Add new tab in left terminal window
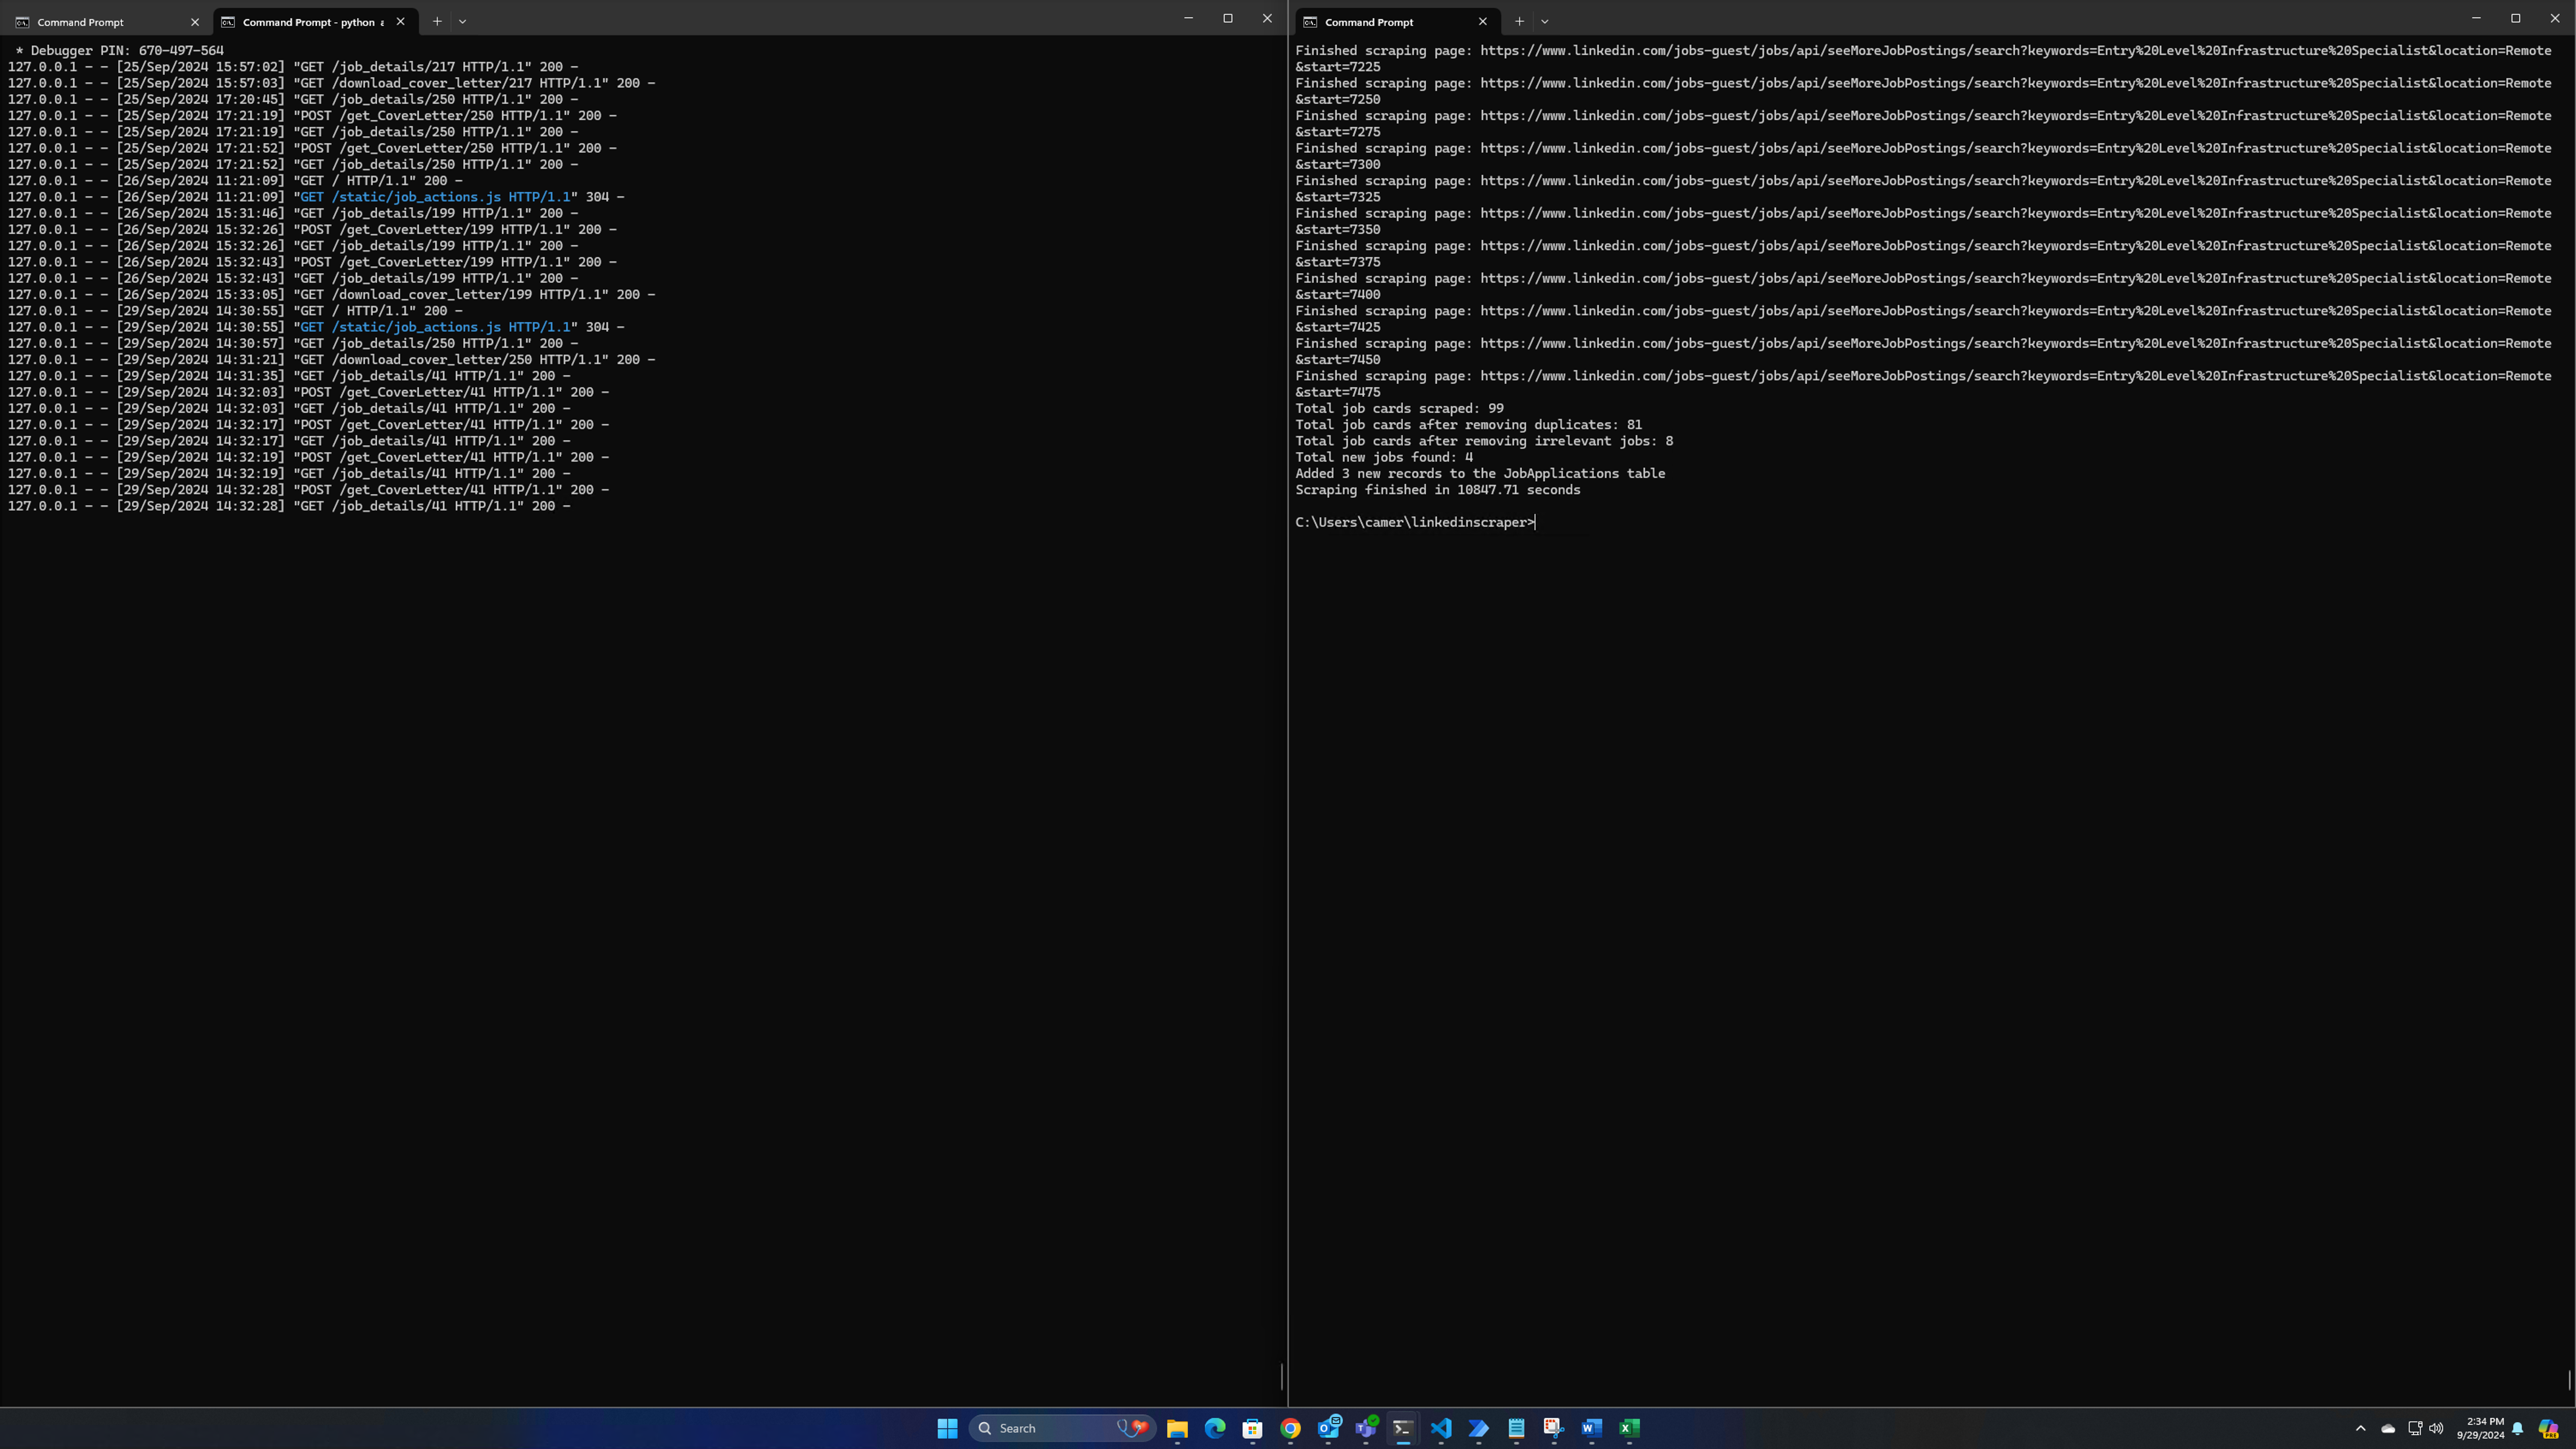2576x1449 pixels. coord(437,21)
